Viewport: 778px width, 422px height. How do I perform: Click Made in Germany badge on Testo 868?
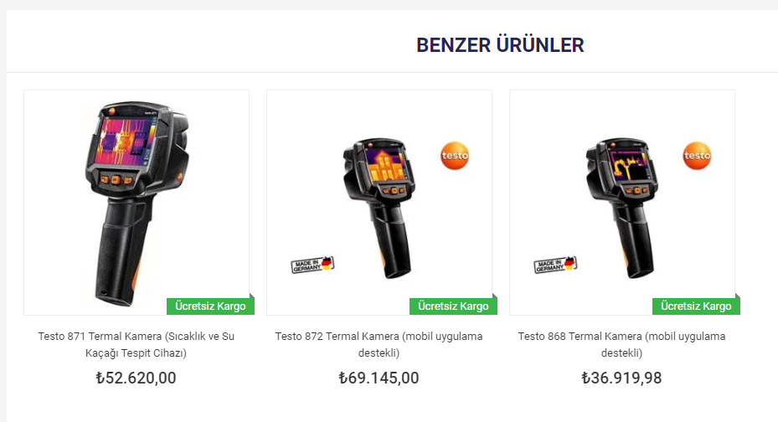555,265
